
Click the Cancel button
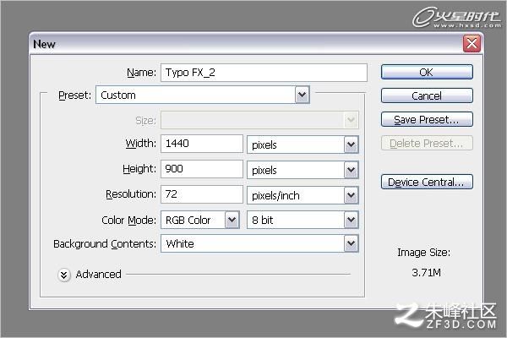tap(427, 95)
